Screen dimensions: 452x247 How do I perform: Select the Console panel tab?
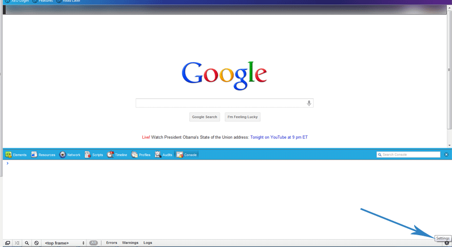coord(186,155)
